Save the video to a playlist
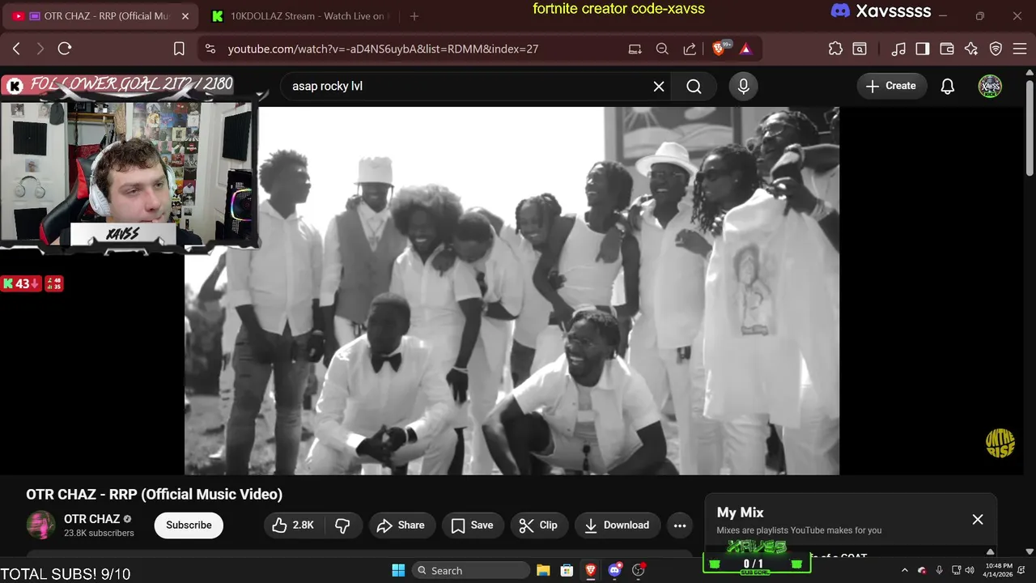This screenshot has height=583, width=1036. pyautogui.click(x=473, y=525)
